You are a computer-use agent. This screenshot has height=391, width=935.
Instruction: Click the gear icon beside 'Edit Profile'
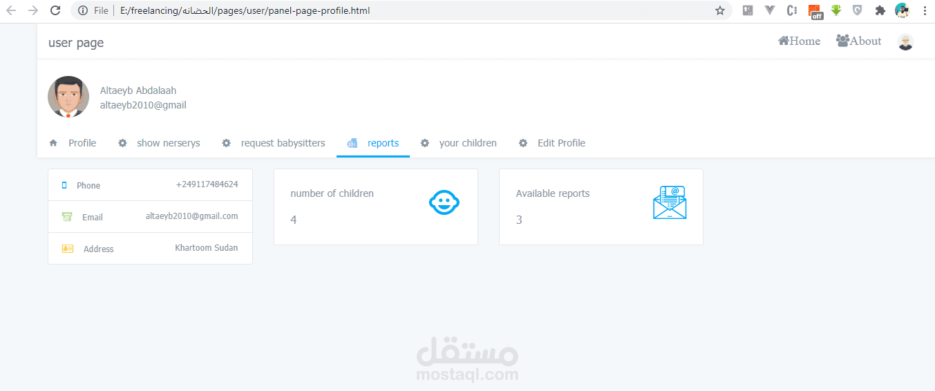click(x=523, y=143)
